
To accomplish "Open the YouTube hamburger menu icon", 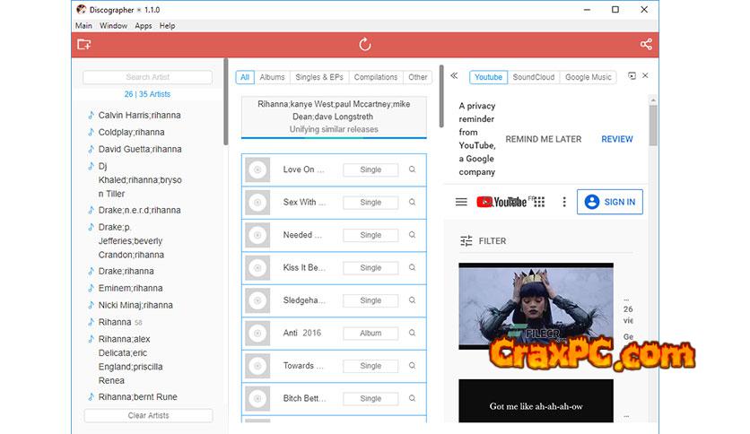I will pyautogui.click(x=461, y=203).
